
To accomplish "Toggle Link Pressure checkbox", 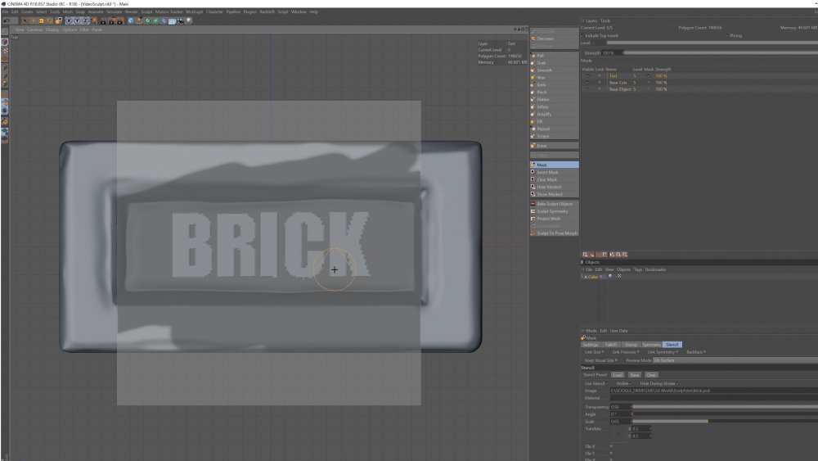I will pyautogui.click(x=638, y=352).
